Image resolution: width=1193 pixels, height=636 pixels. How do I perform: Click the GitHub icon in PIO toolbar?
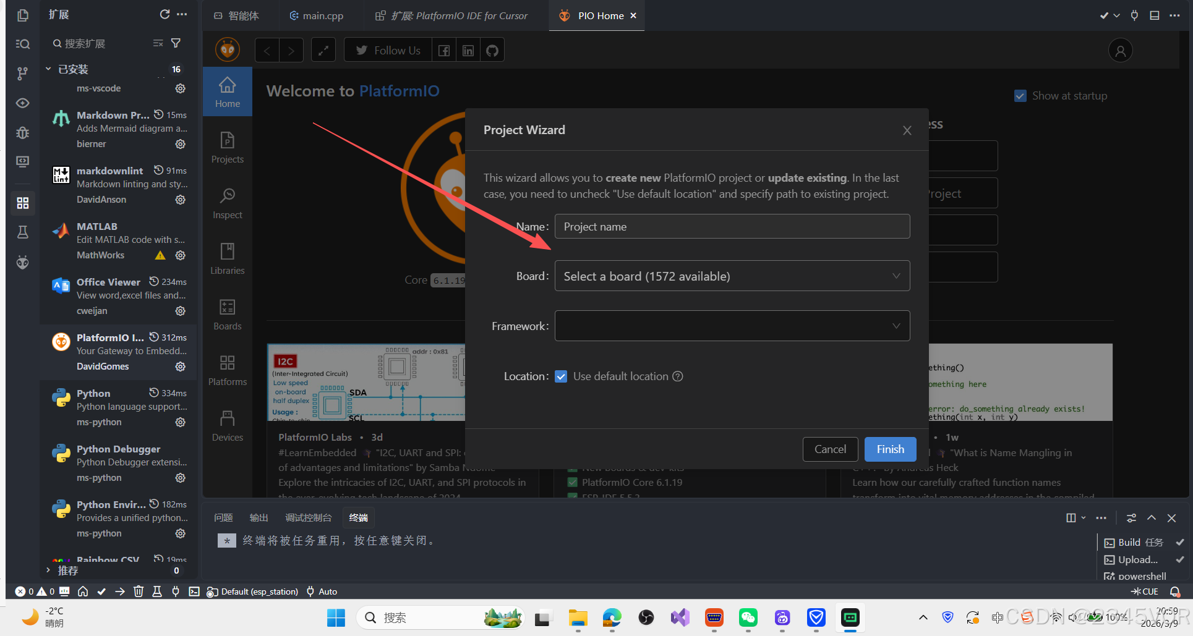(x=492, y=51)
